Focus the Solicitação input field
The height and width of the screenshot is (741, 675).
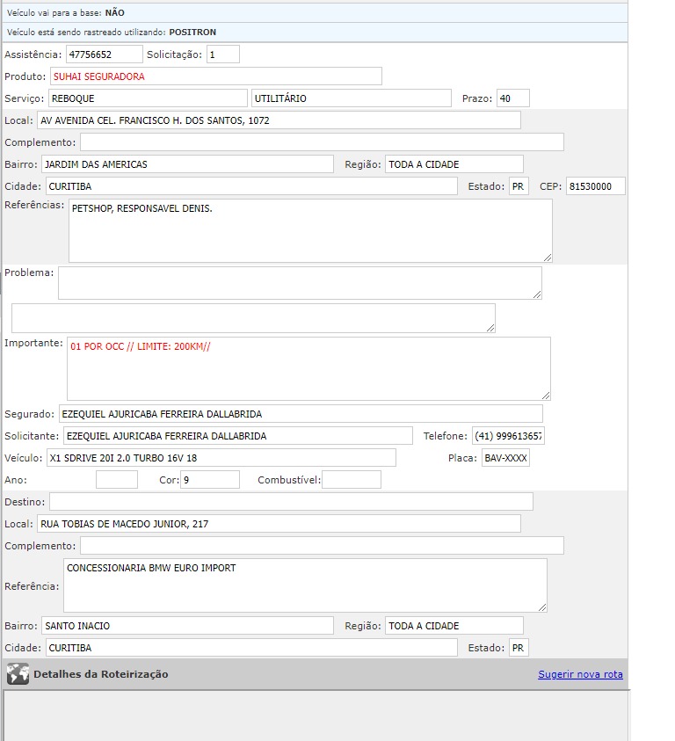coord(223,54)
